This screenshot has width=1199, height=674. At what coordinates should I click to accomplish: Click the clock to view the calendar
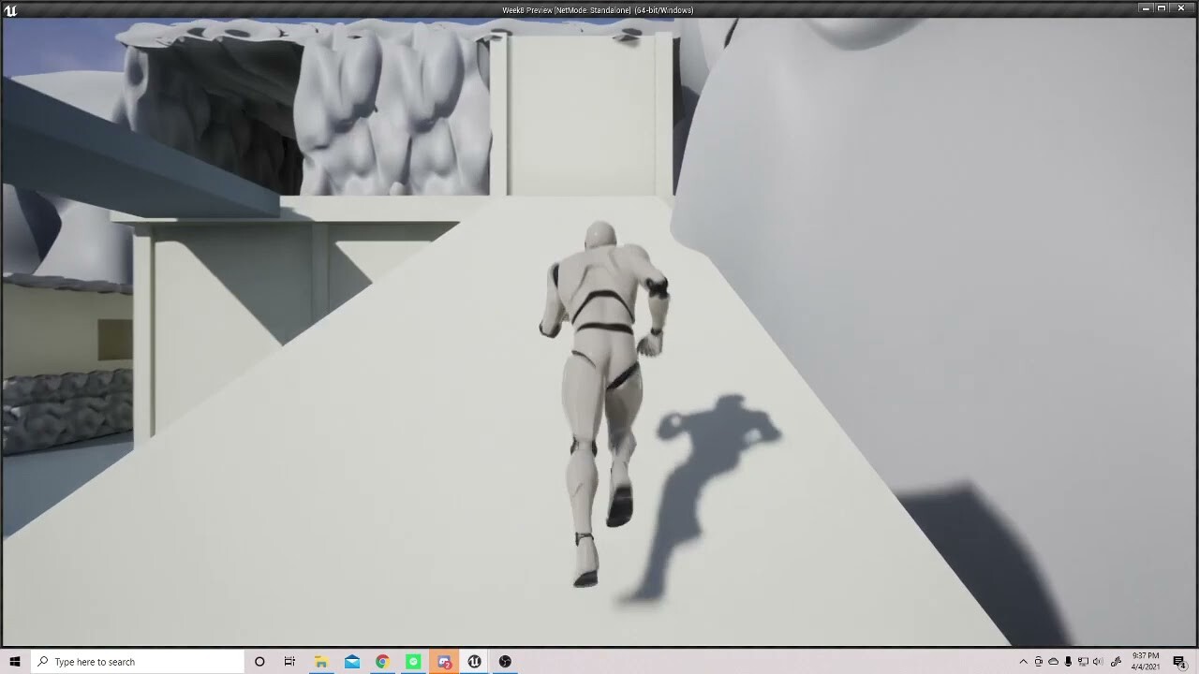(x=1147, y=662)
